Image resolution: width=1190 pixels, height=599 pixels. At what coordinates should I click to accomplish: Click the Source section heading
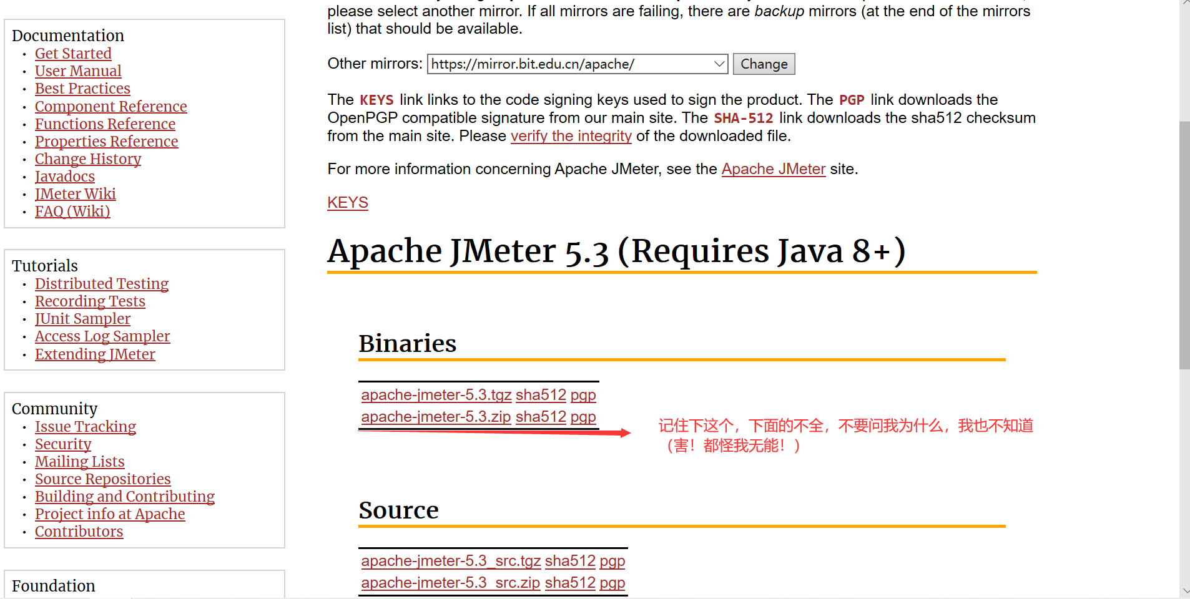399,510
